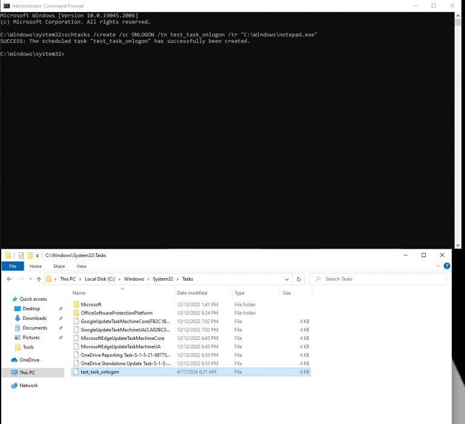Go back with the Back arrow
This screenshot has width=465, height=424.
pos(9,279)
